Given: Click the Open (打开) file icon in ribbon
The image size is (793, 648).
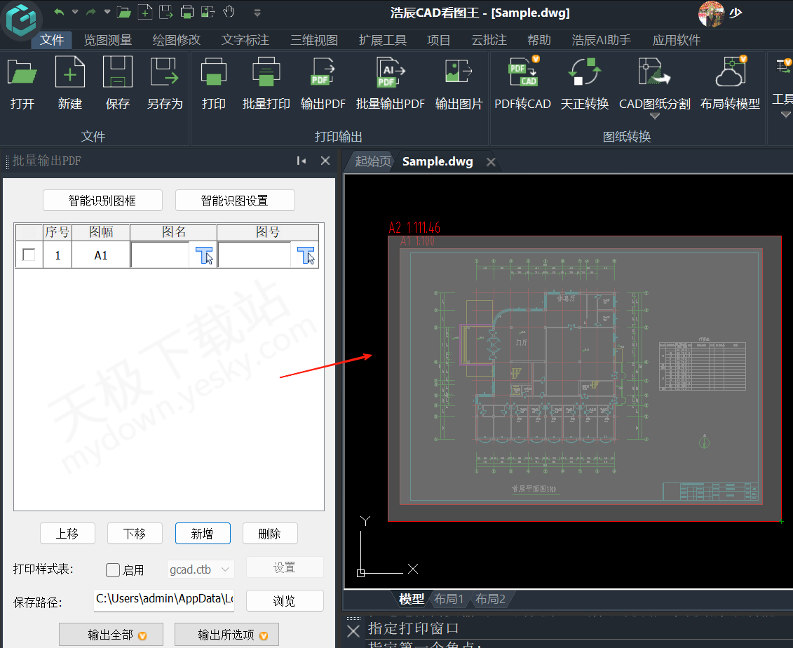Looking at the screenshot, I should point(22,72).
